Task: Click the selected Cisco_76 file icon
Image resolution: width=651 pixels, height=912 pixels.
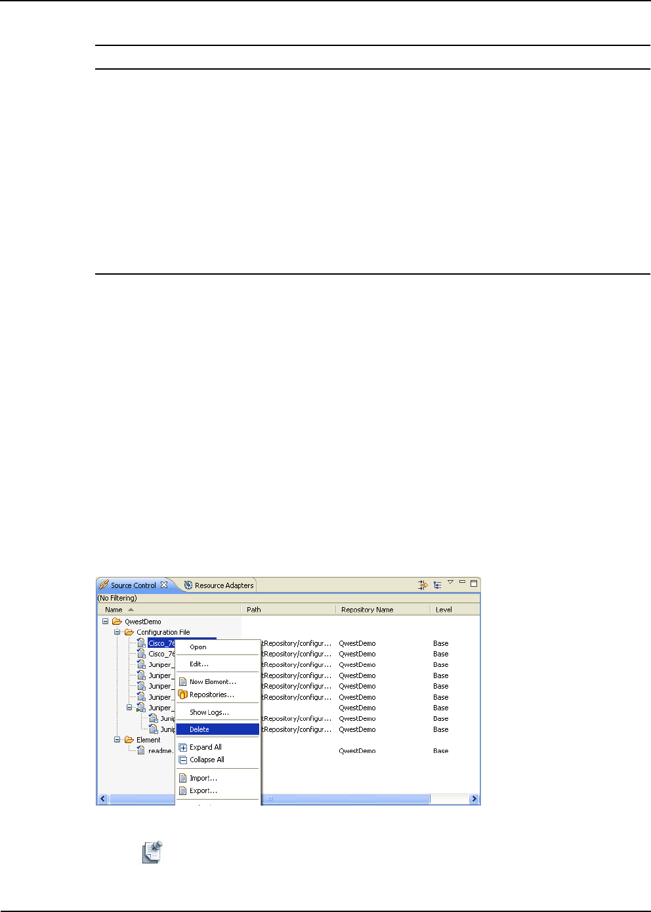Action: point(140,643)
